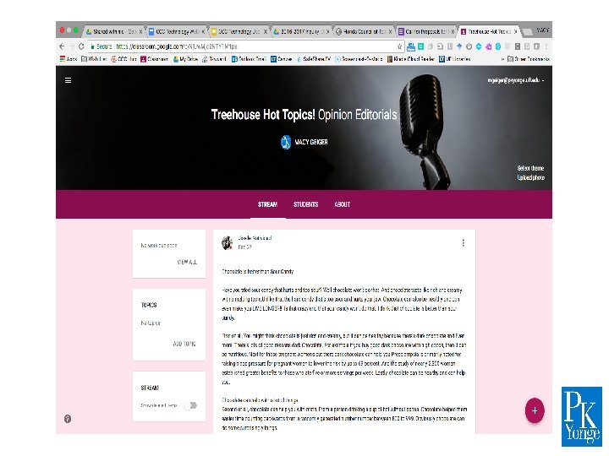The width and height of the screenshot is (609, 456).
Task: Switch to the Shared with me browser tab
Action: point(114,31)
